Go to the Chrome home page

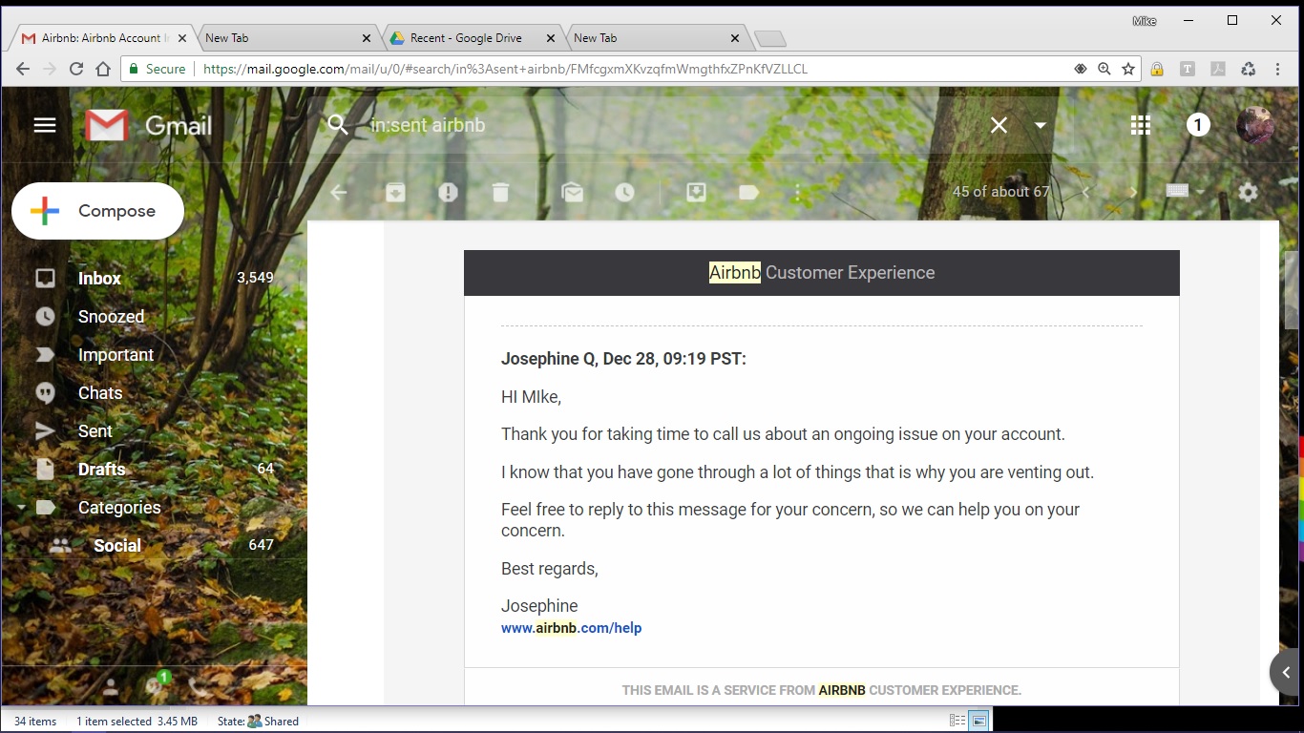103,69
